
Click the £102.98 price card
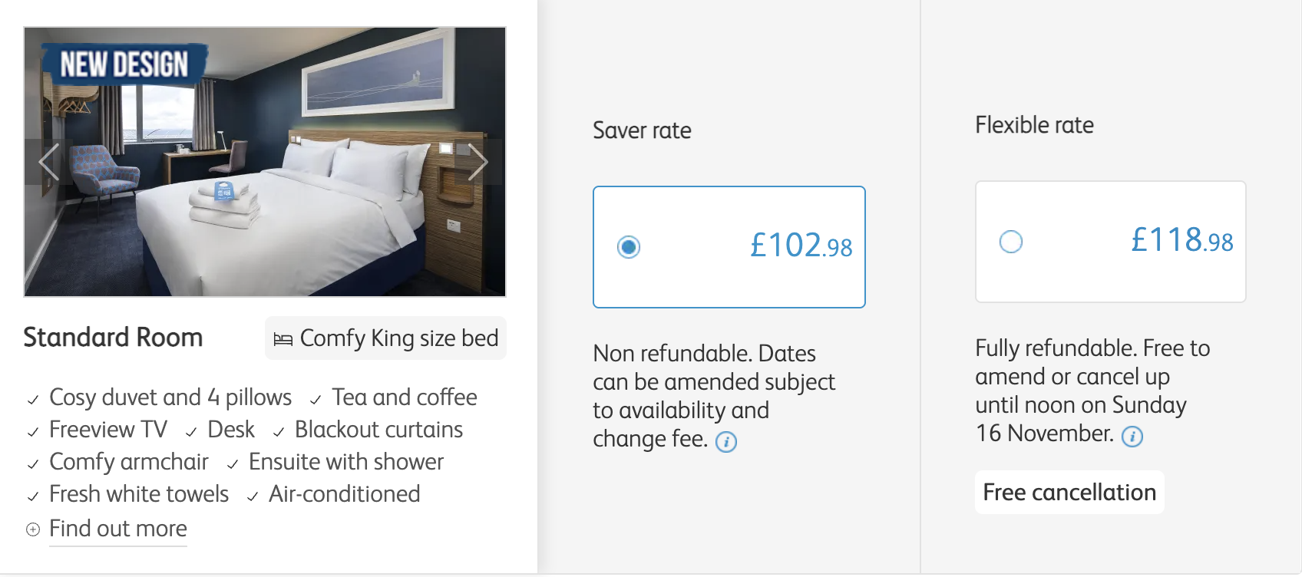tap(729, 247)
